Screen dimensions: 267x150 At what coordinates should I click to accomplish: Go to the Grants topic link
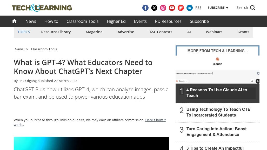tap(243, 32)
